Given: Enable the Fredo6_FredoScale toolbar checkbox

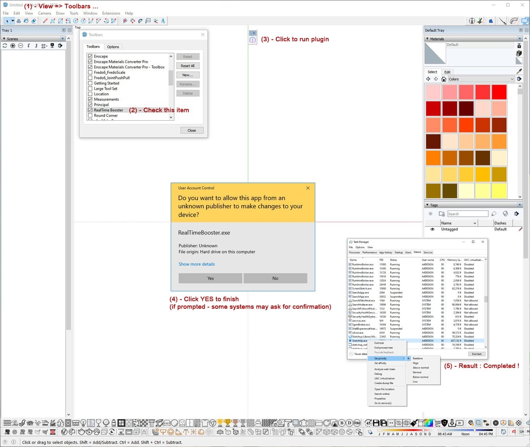Looking at the screenshot, I should pos(90,72).
